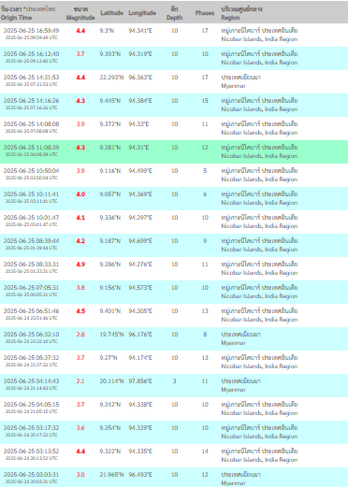The width and height of the screenshot is (348, 487).
Task: Click the Phases column header
Action: click(205, 13)
